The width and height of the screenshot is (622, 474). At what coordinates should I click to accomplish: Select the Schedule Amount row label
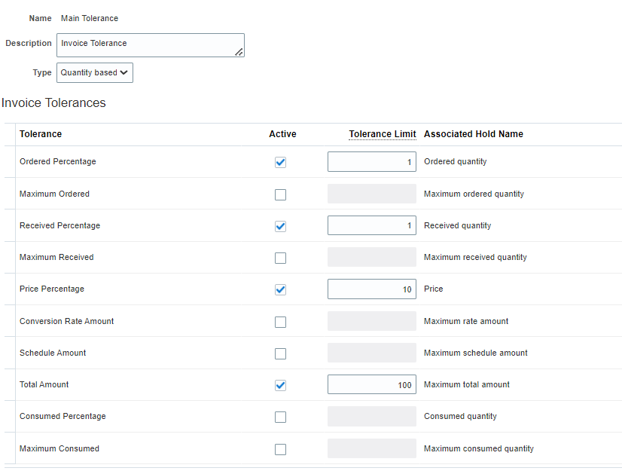(53, 353)
